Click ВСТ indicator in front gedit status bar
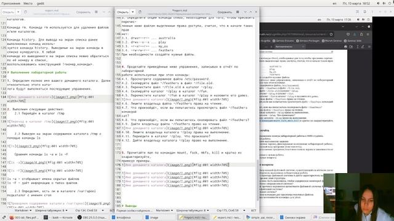The image size is (394, 221). click(254, 211)
